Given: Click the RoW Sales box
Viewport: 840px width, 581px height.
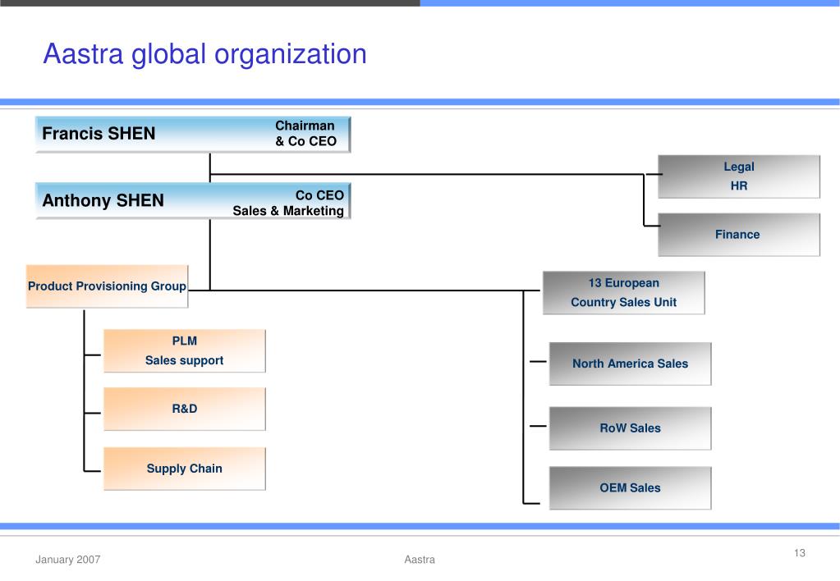Looking at the screenshot, I should click(x=630, y=428).
